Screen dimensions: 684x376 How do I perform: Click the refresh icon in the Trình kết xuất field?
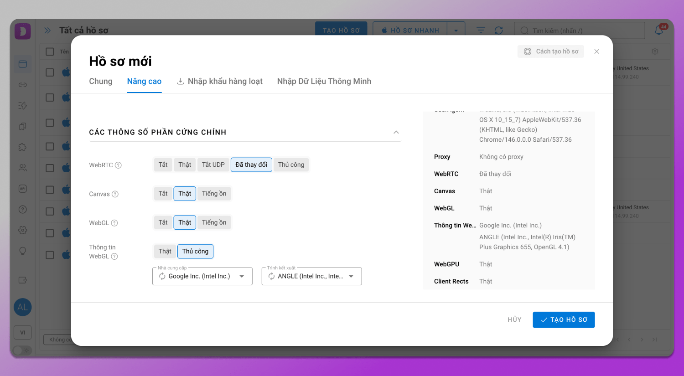pos(271,276)
